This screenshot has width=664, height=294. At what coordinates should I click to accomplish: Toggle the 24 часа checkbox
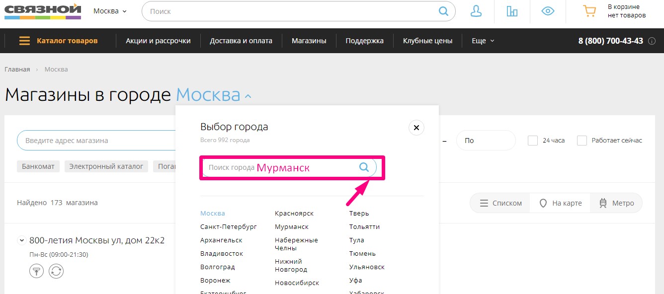click(533, 141)
